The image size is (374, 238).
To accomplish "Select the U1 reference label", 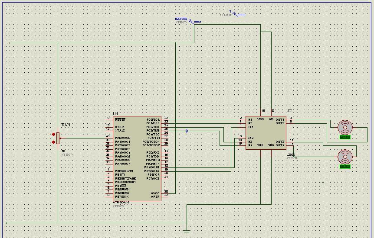I will [x=115, y=113].
